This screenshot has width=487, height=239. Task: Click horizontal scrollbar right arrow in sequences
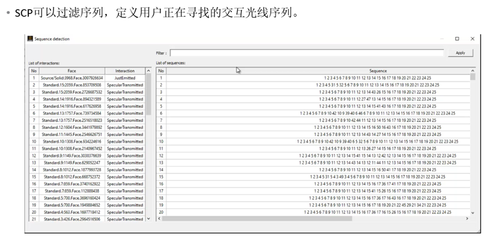[467, 219]
